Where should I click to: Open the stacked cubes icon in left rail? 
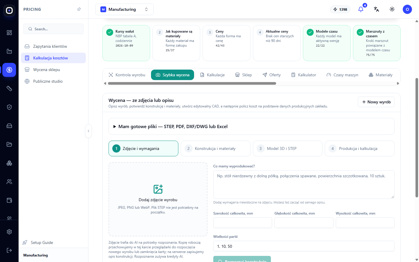pyautogui.click(x=9, y=163)
